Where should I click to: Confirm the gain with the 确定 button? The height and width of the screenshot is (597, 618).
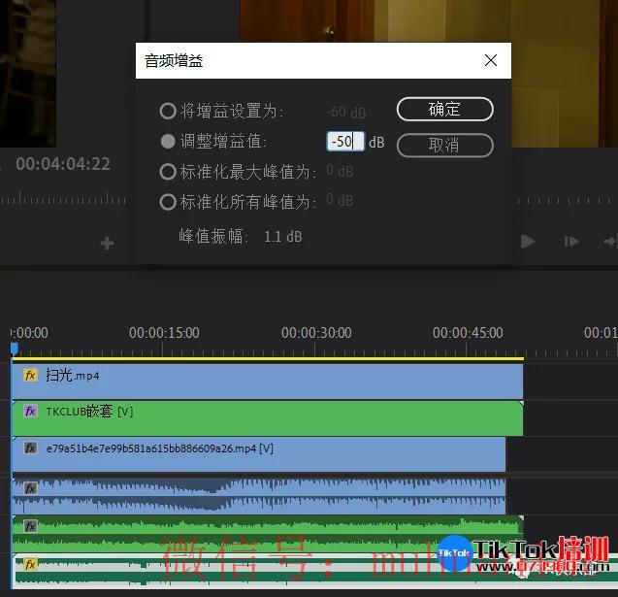click(444, 110)
